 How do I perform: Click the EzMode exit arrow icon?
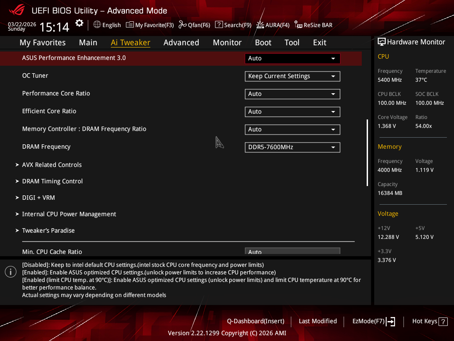click(x=391, y=321)
